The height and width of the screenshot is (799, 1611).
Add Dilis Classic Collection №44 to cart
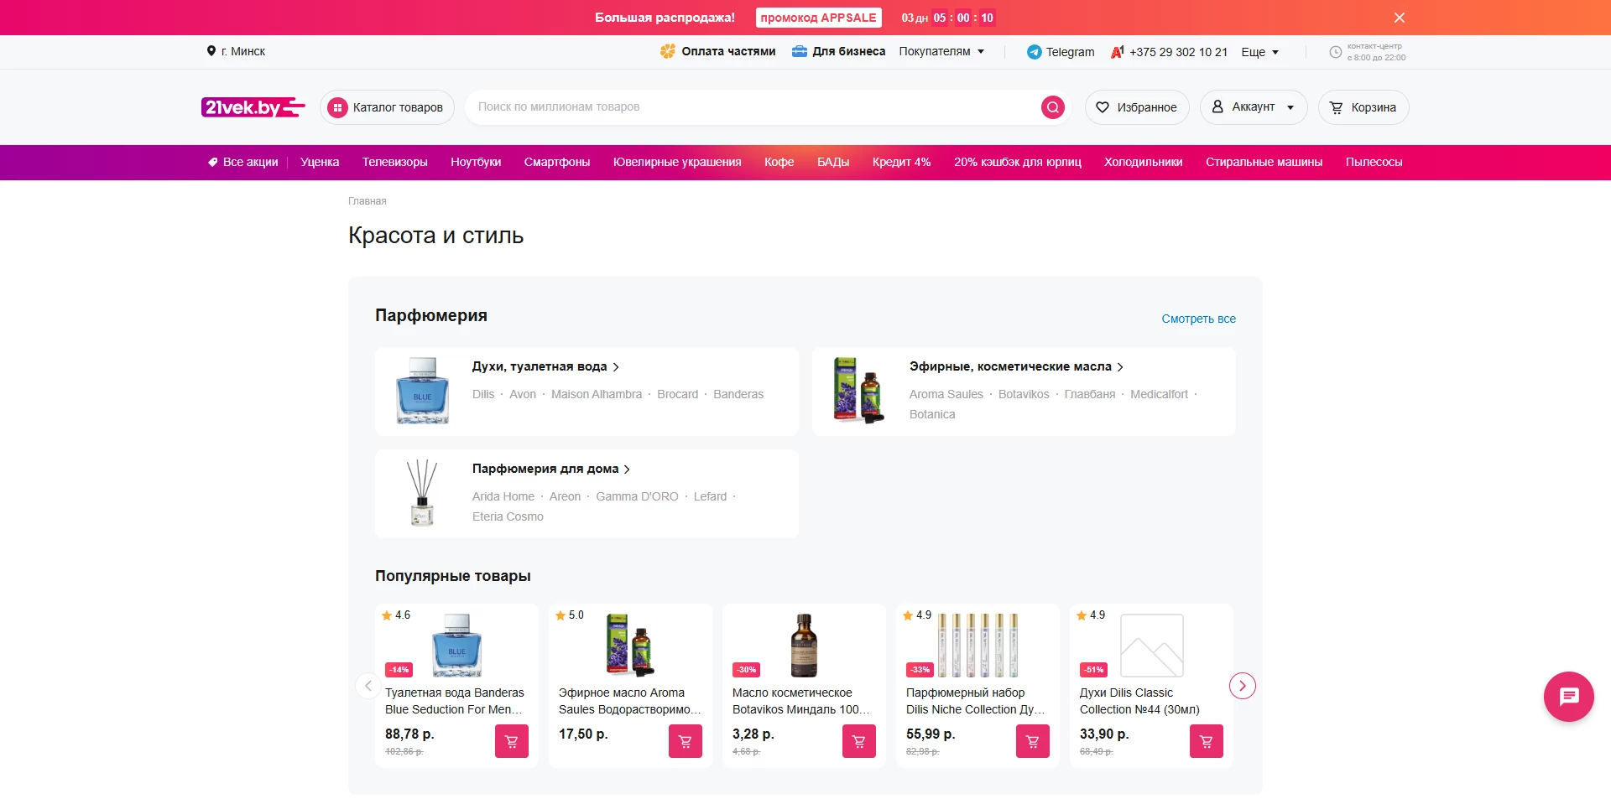pyautogui.click(x=1206, y=741)
